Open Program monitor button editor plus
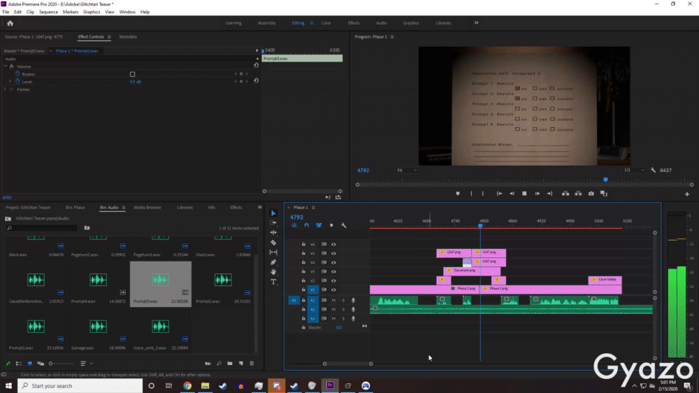This screenshot has height=393, width=699. [687, 194]
